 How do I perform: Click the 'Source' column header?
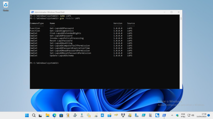click(x=131, y=23)
